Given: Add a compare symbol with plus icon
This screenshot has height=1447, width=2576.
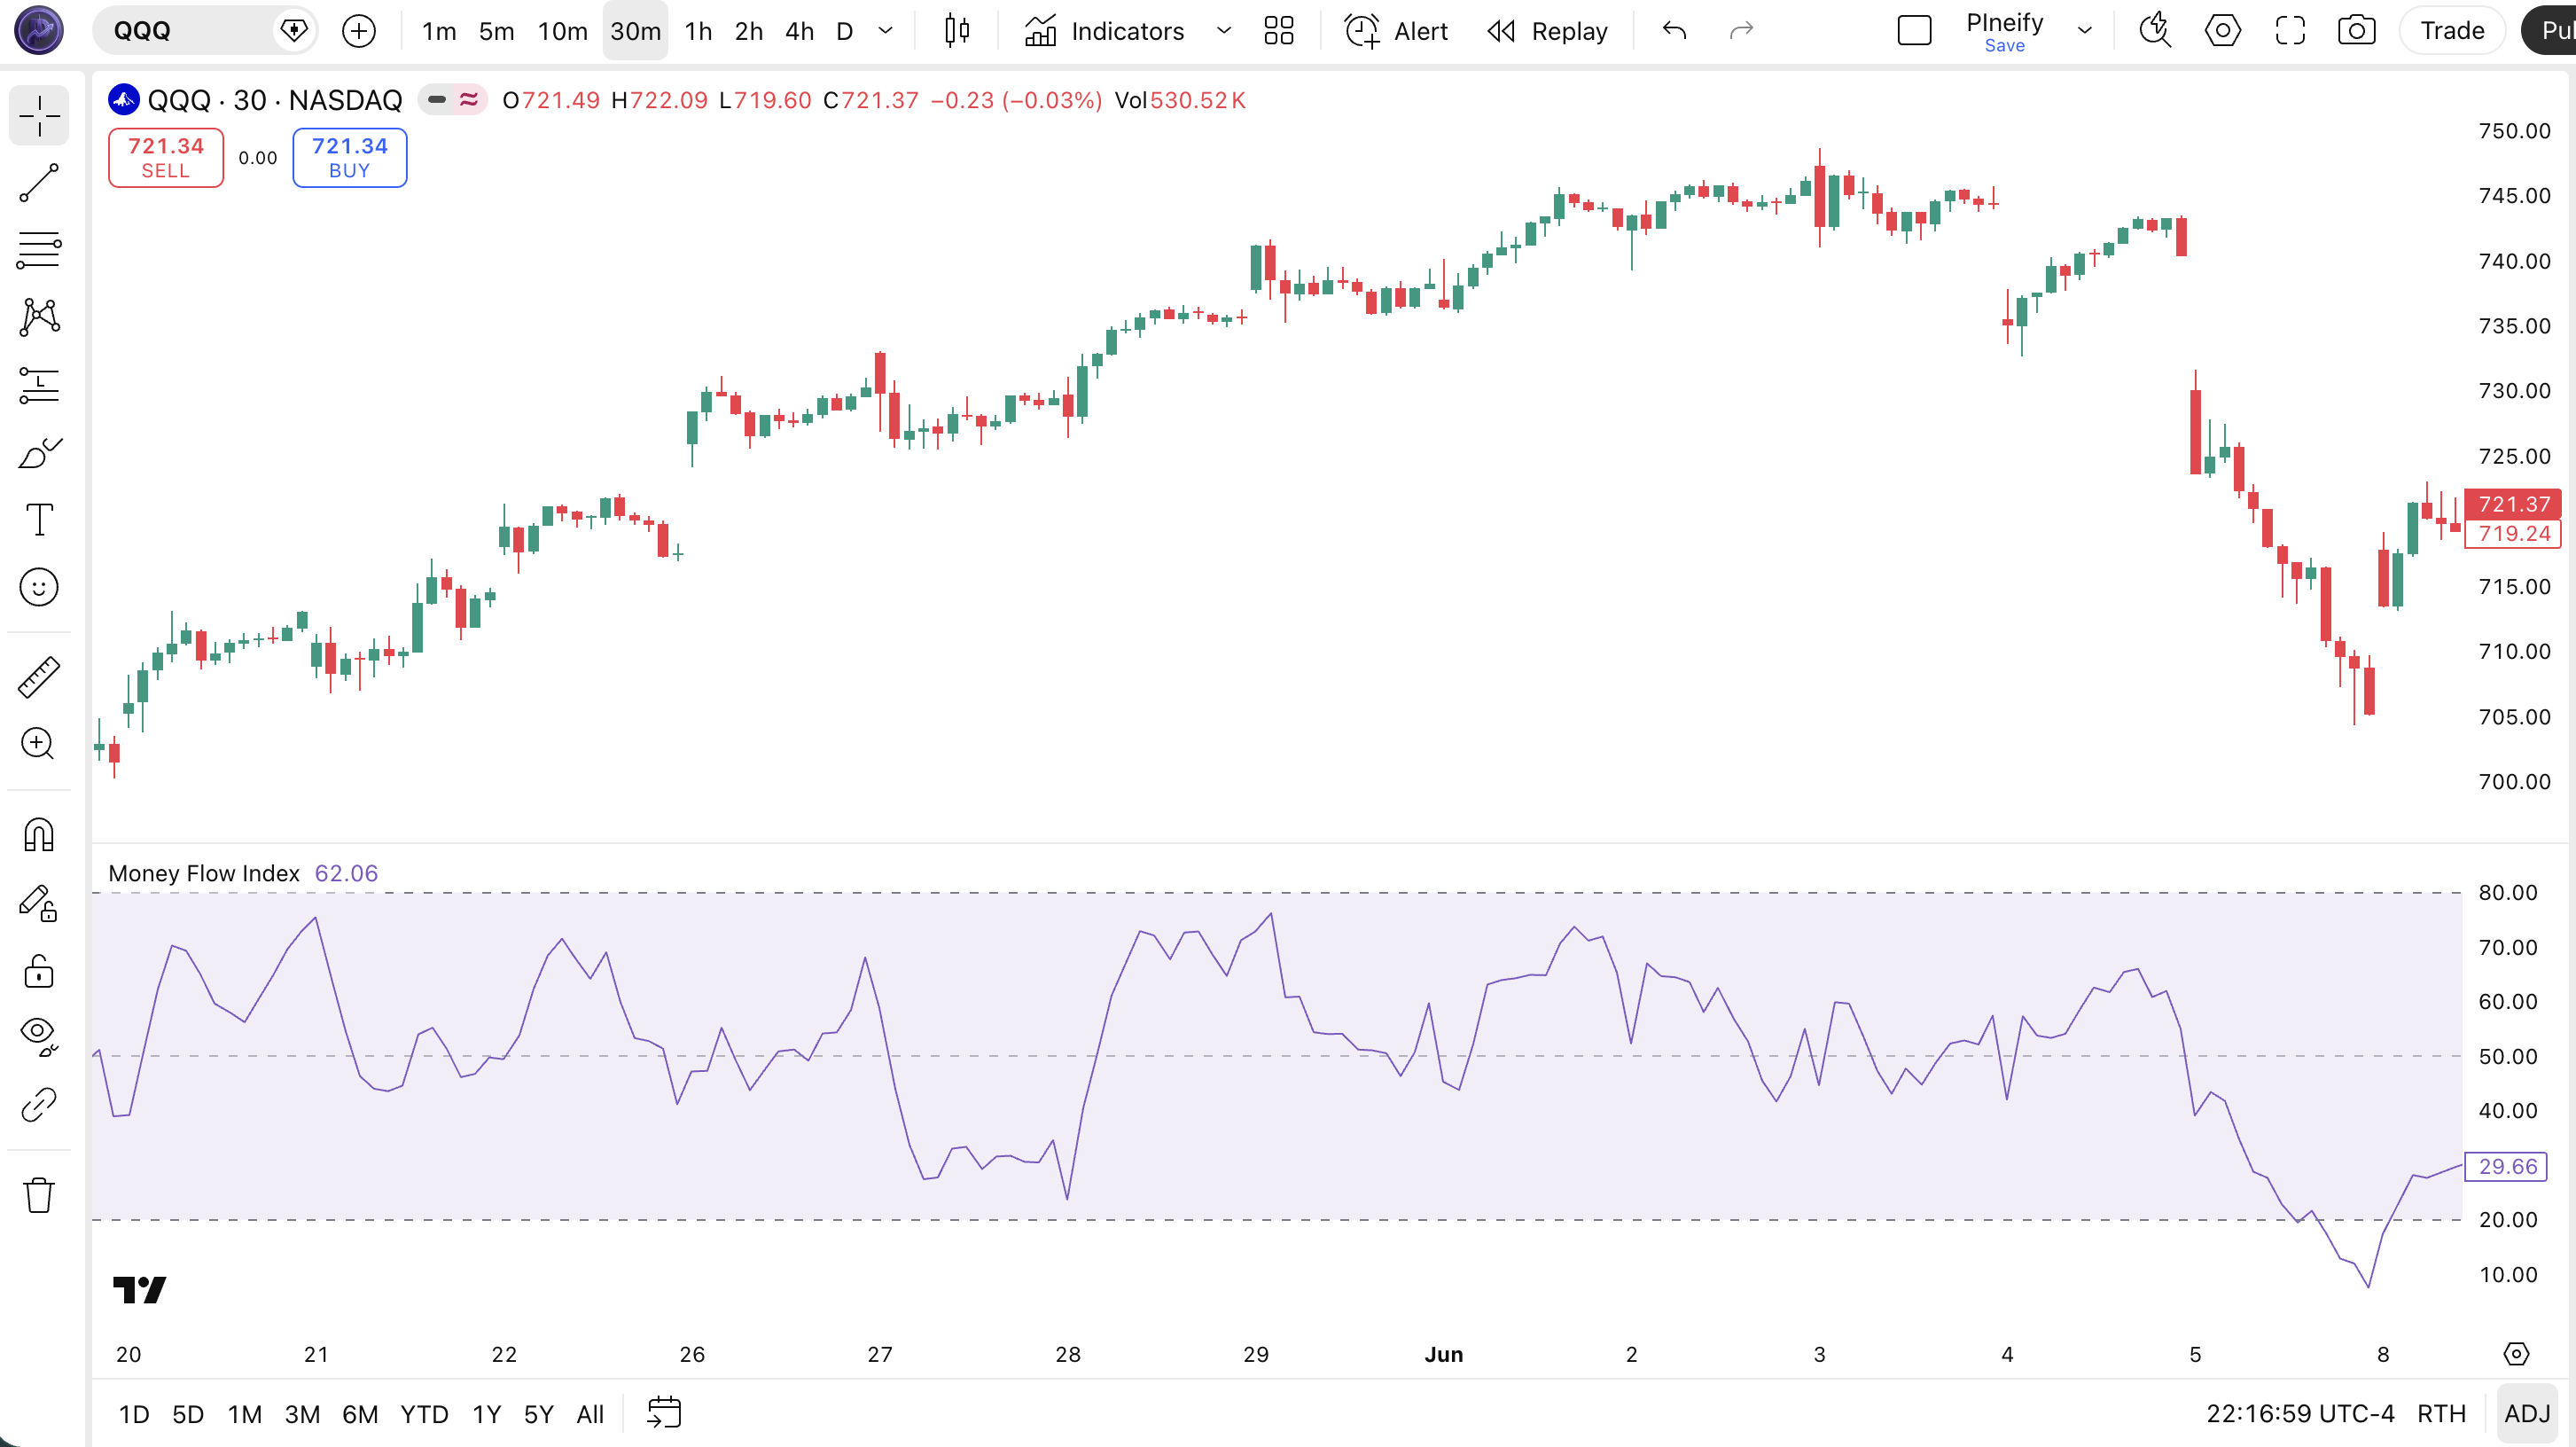Looking at the screenshot, I should click(359, 31).
